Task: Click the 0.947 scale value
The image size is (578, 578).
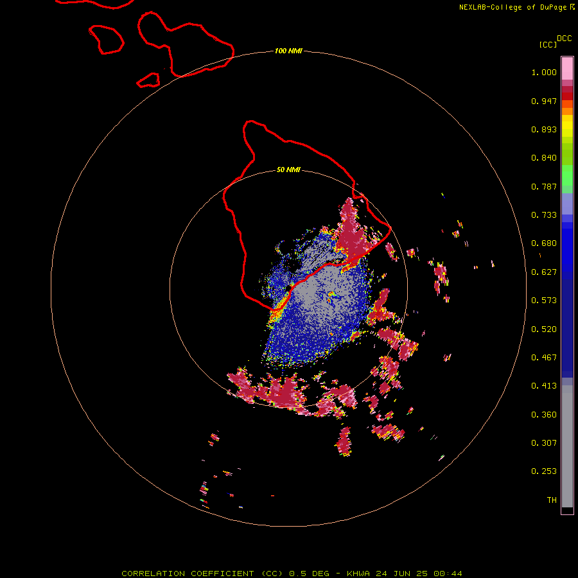Action: pyautogui.click(x=544, y=101)
